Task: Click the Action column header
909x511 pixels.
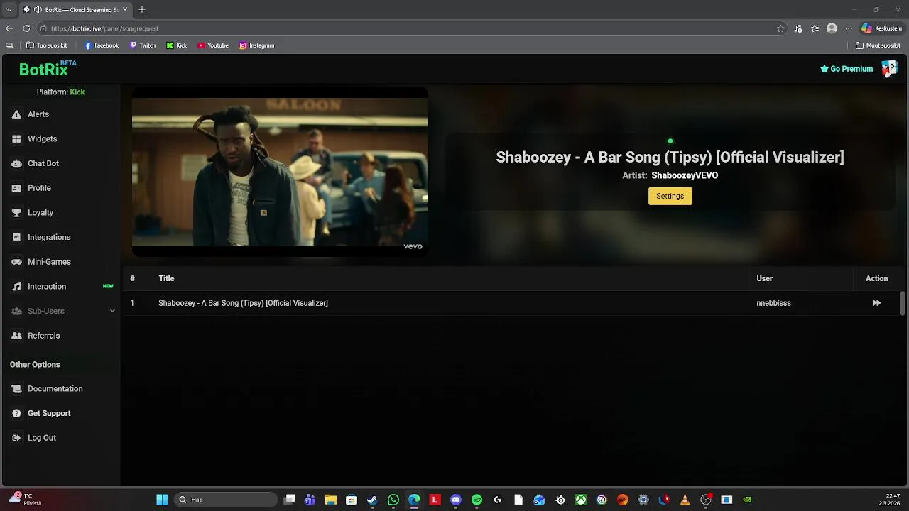Action: point(876,278)
